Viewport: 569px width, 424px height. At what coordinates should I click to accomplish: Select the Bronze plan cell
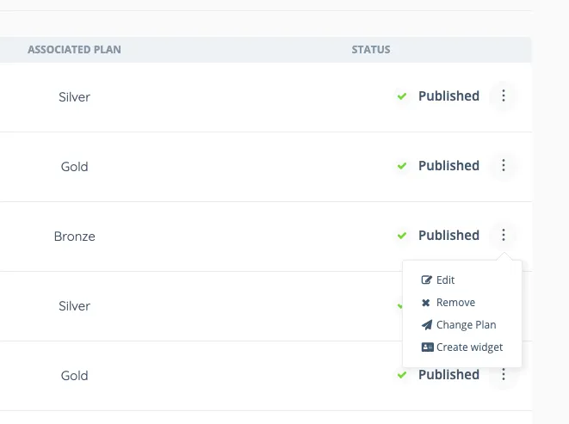point(74,237)
